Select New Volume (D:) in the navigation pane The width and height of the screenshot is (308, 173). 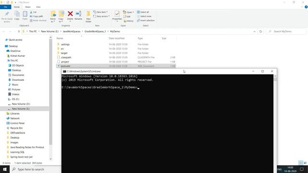[21, 104]
